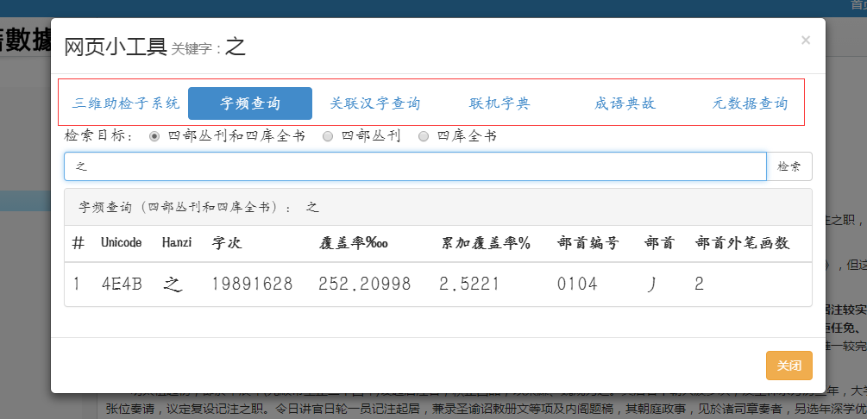
Task: Click the 部首外笔画数 column header
Action: 742,243
